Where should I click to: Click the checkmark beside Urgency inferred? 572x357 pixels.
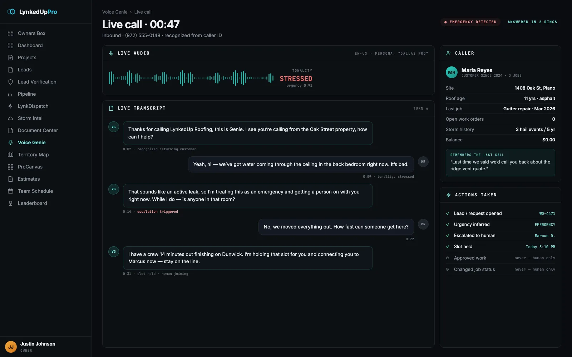point(448,225)
